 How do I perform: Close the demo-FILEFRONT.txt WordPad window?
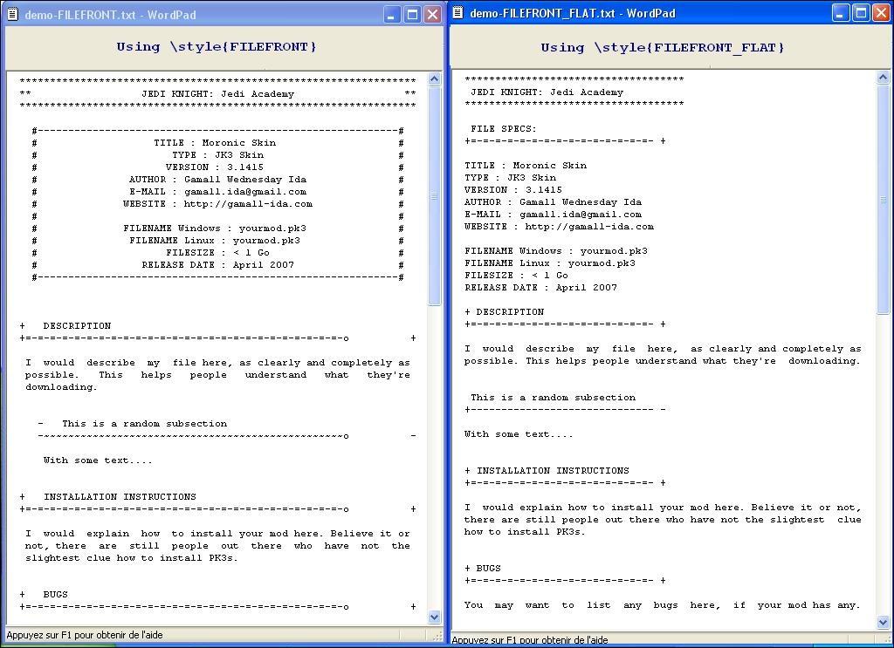point(432,15)
